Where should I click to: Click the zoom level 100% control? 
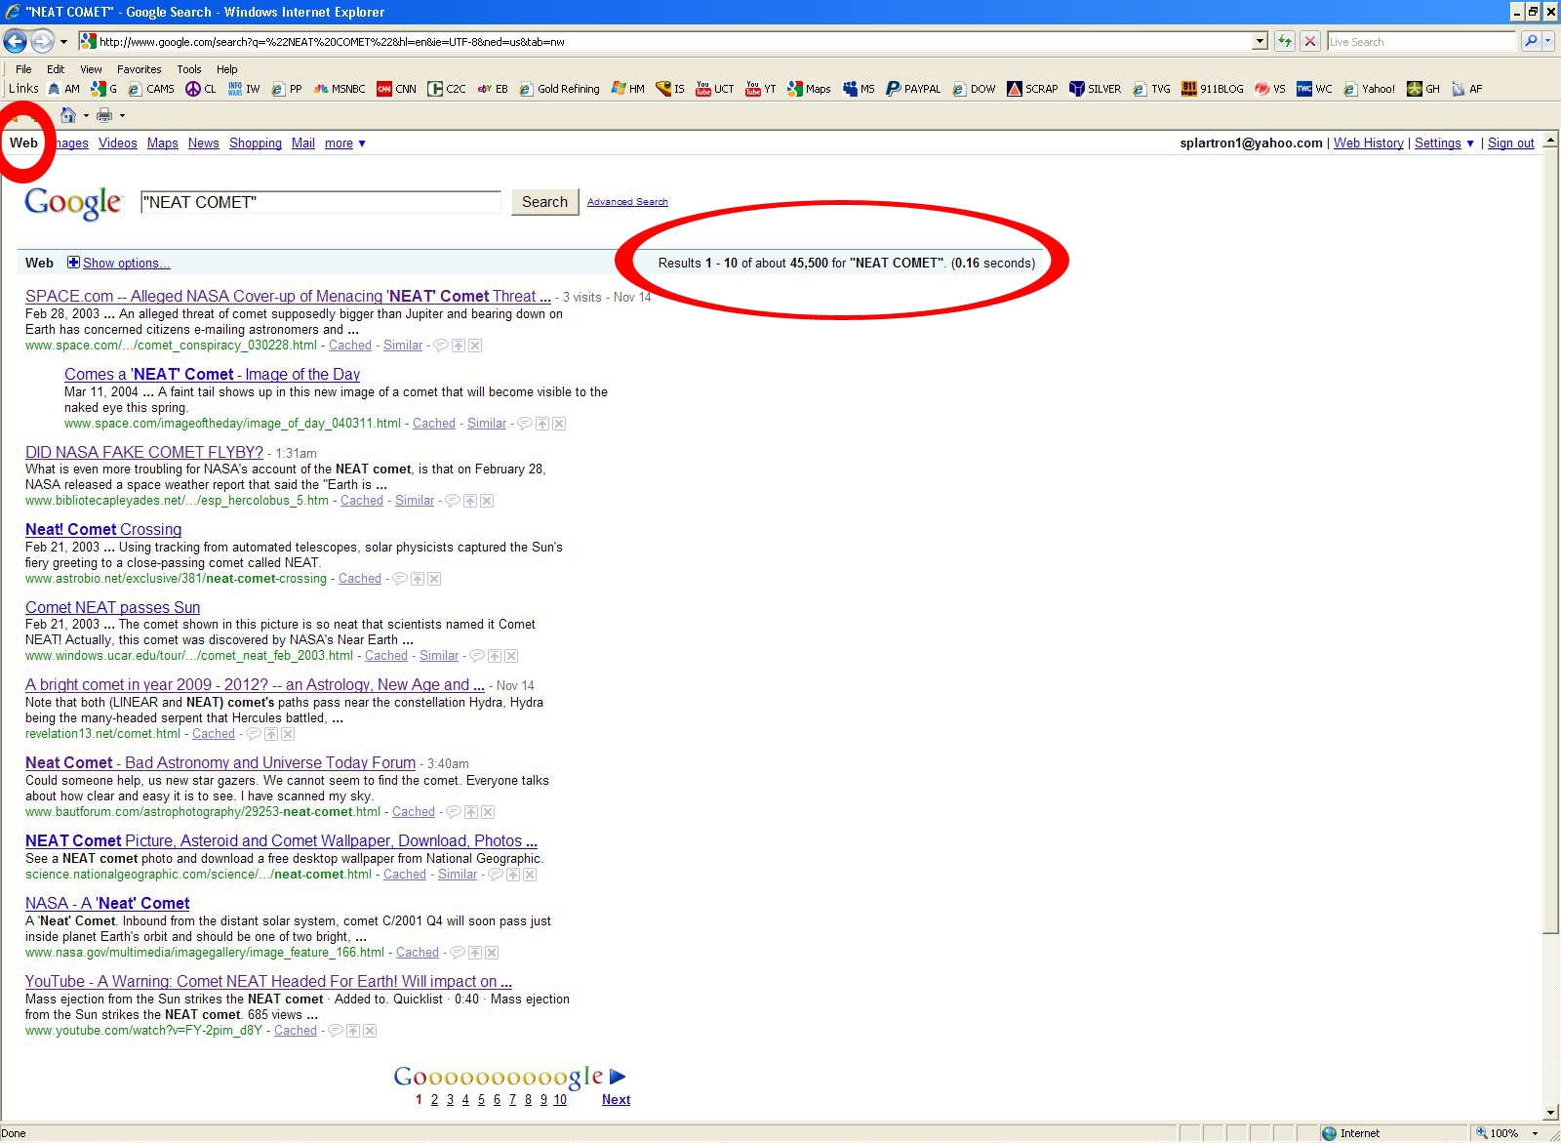pyautogui.click(x=1503, y=1133)
